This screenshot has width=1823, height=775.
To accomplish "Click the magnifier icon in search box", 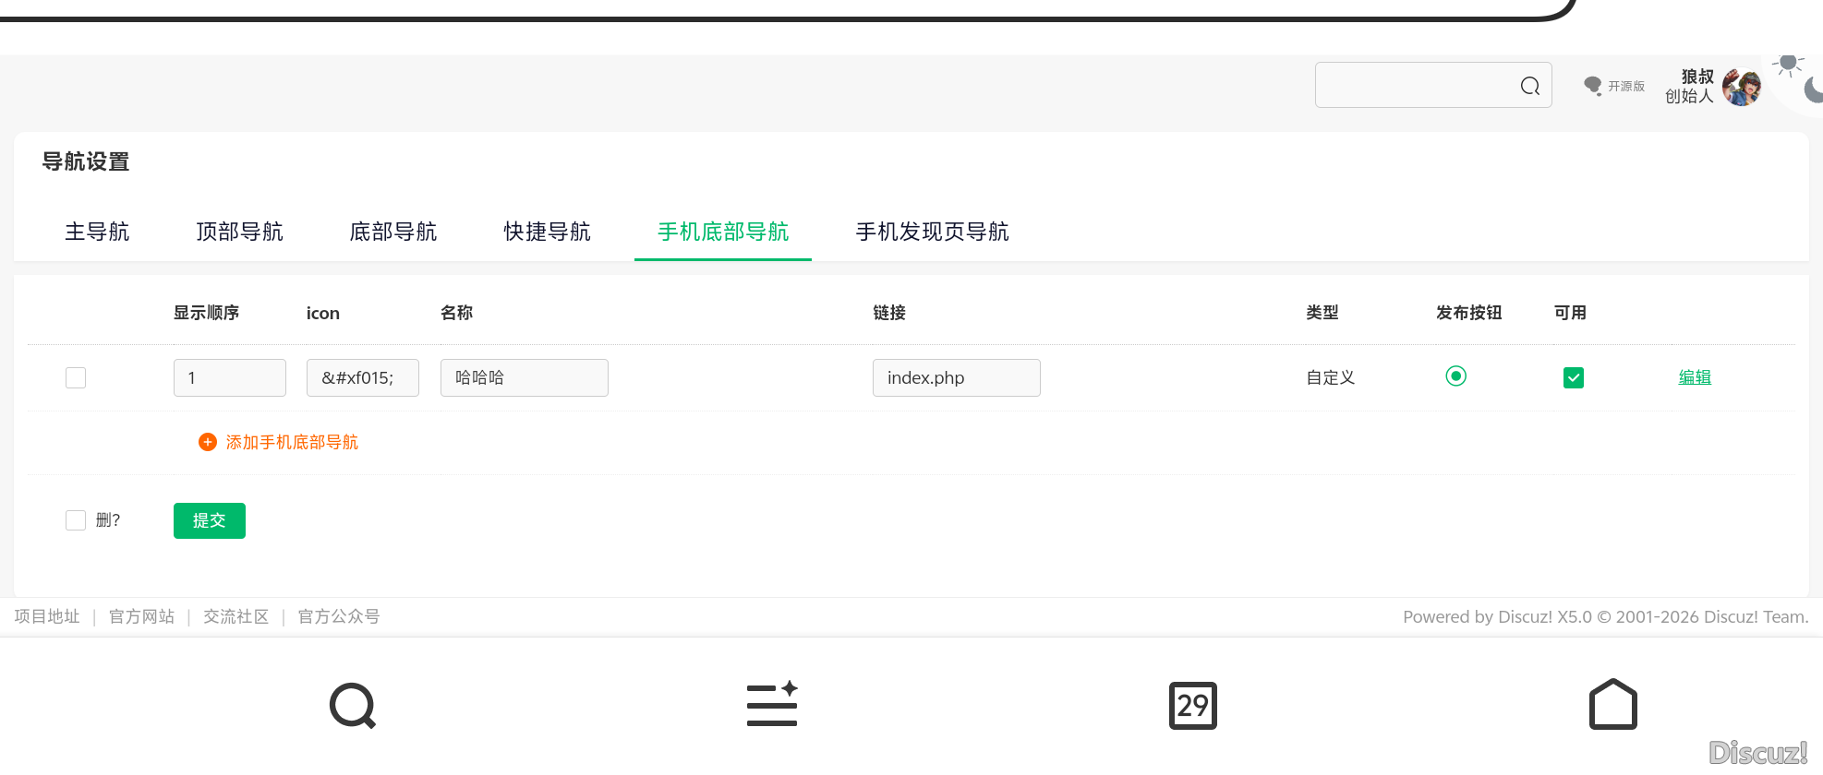I will tap(1530, 86).
